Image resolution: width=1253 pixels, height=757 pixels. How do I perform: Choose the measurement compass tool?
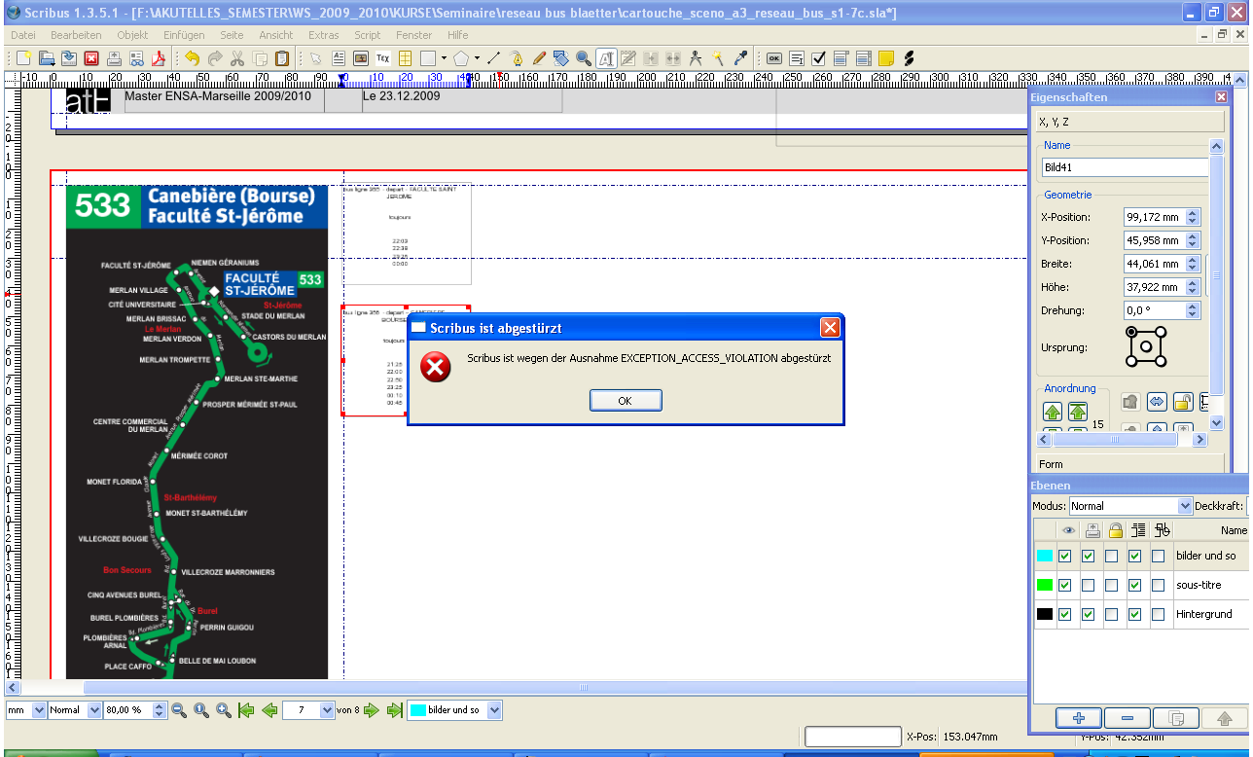click(696, 58)
